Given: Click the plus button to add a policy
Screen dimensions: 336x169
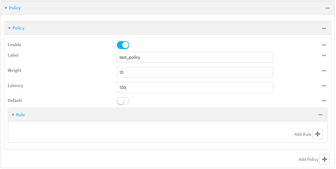Looking at the screenshot, I should tap(325, 159).
